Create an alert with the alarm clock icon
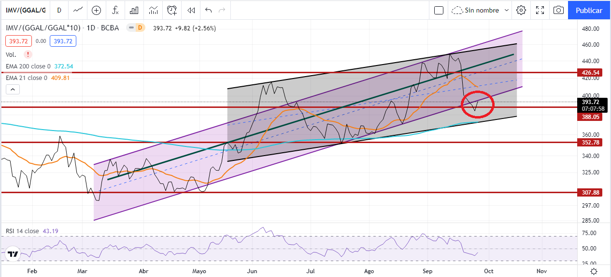The width and height of the screenshot is (611, 277). click(172, 10)
